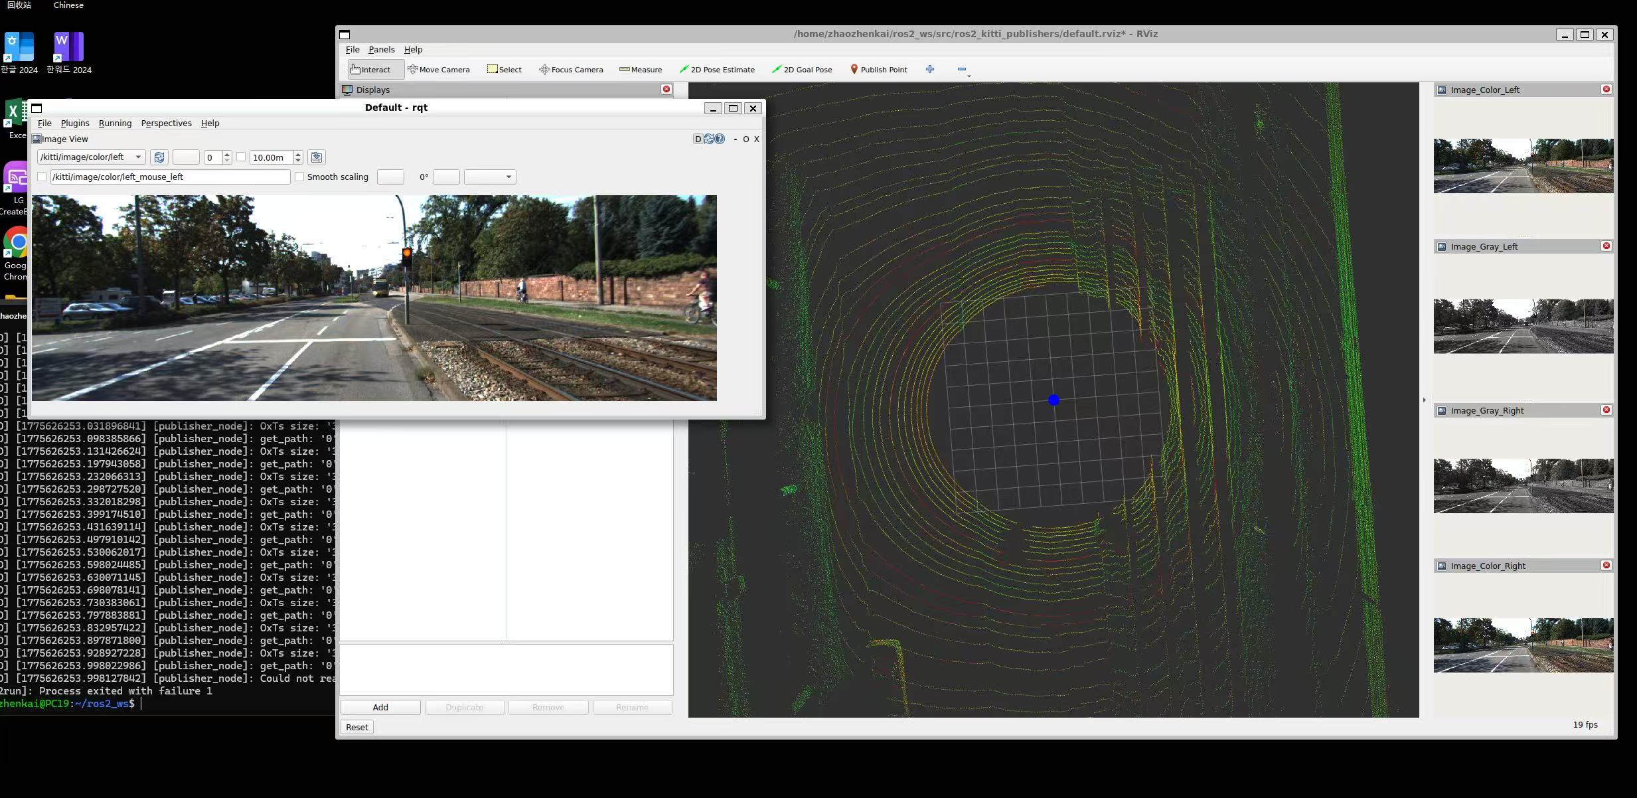Open the Google Chrome desktop shortcut
1637x798 pixels.
click(x=15, y=254)
